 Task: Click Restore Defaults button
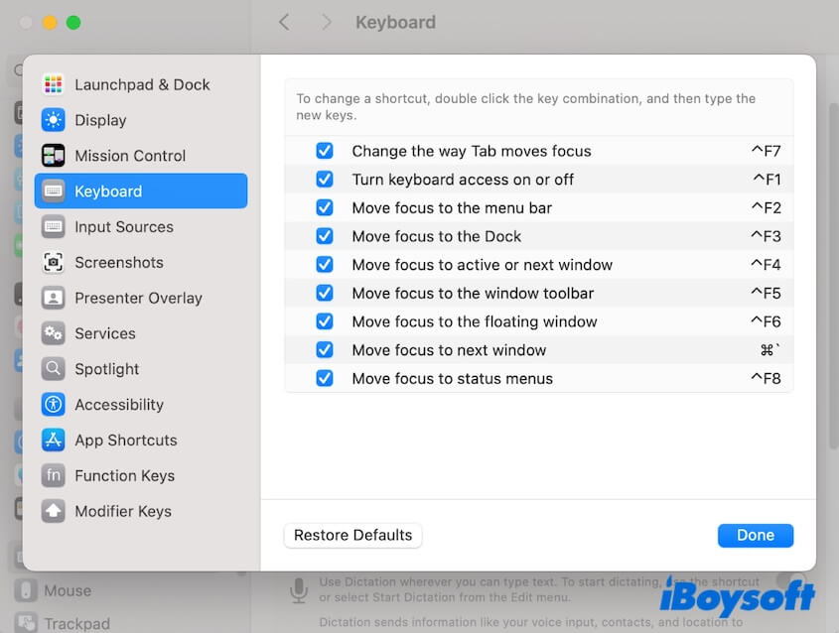click(x=352, y=535)
